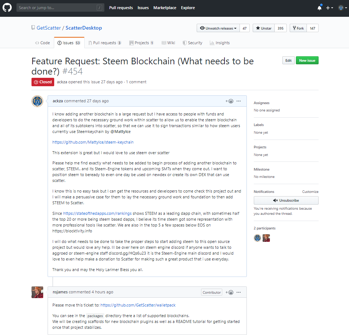Open ackza author link in first comment
This screenshot has height=335, width=349.
(x=57, y=101)
